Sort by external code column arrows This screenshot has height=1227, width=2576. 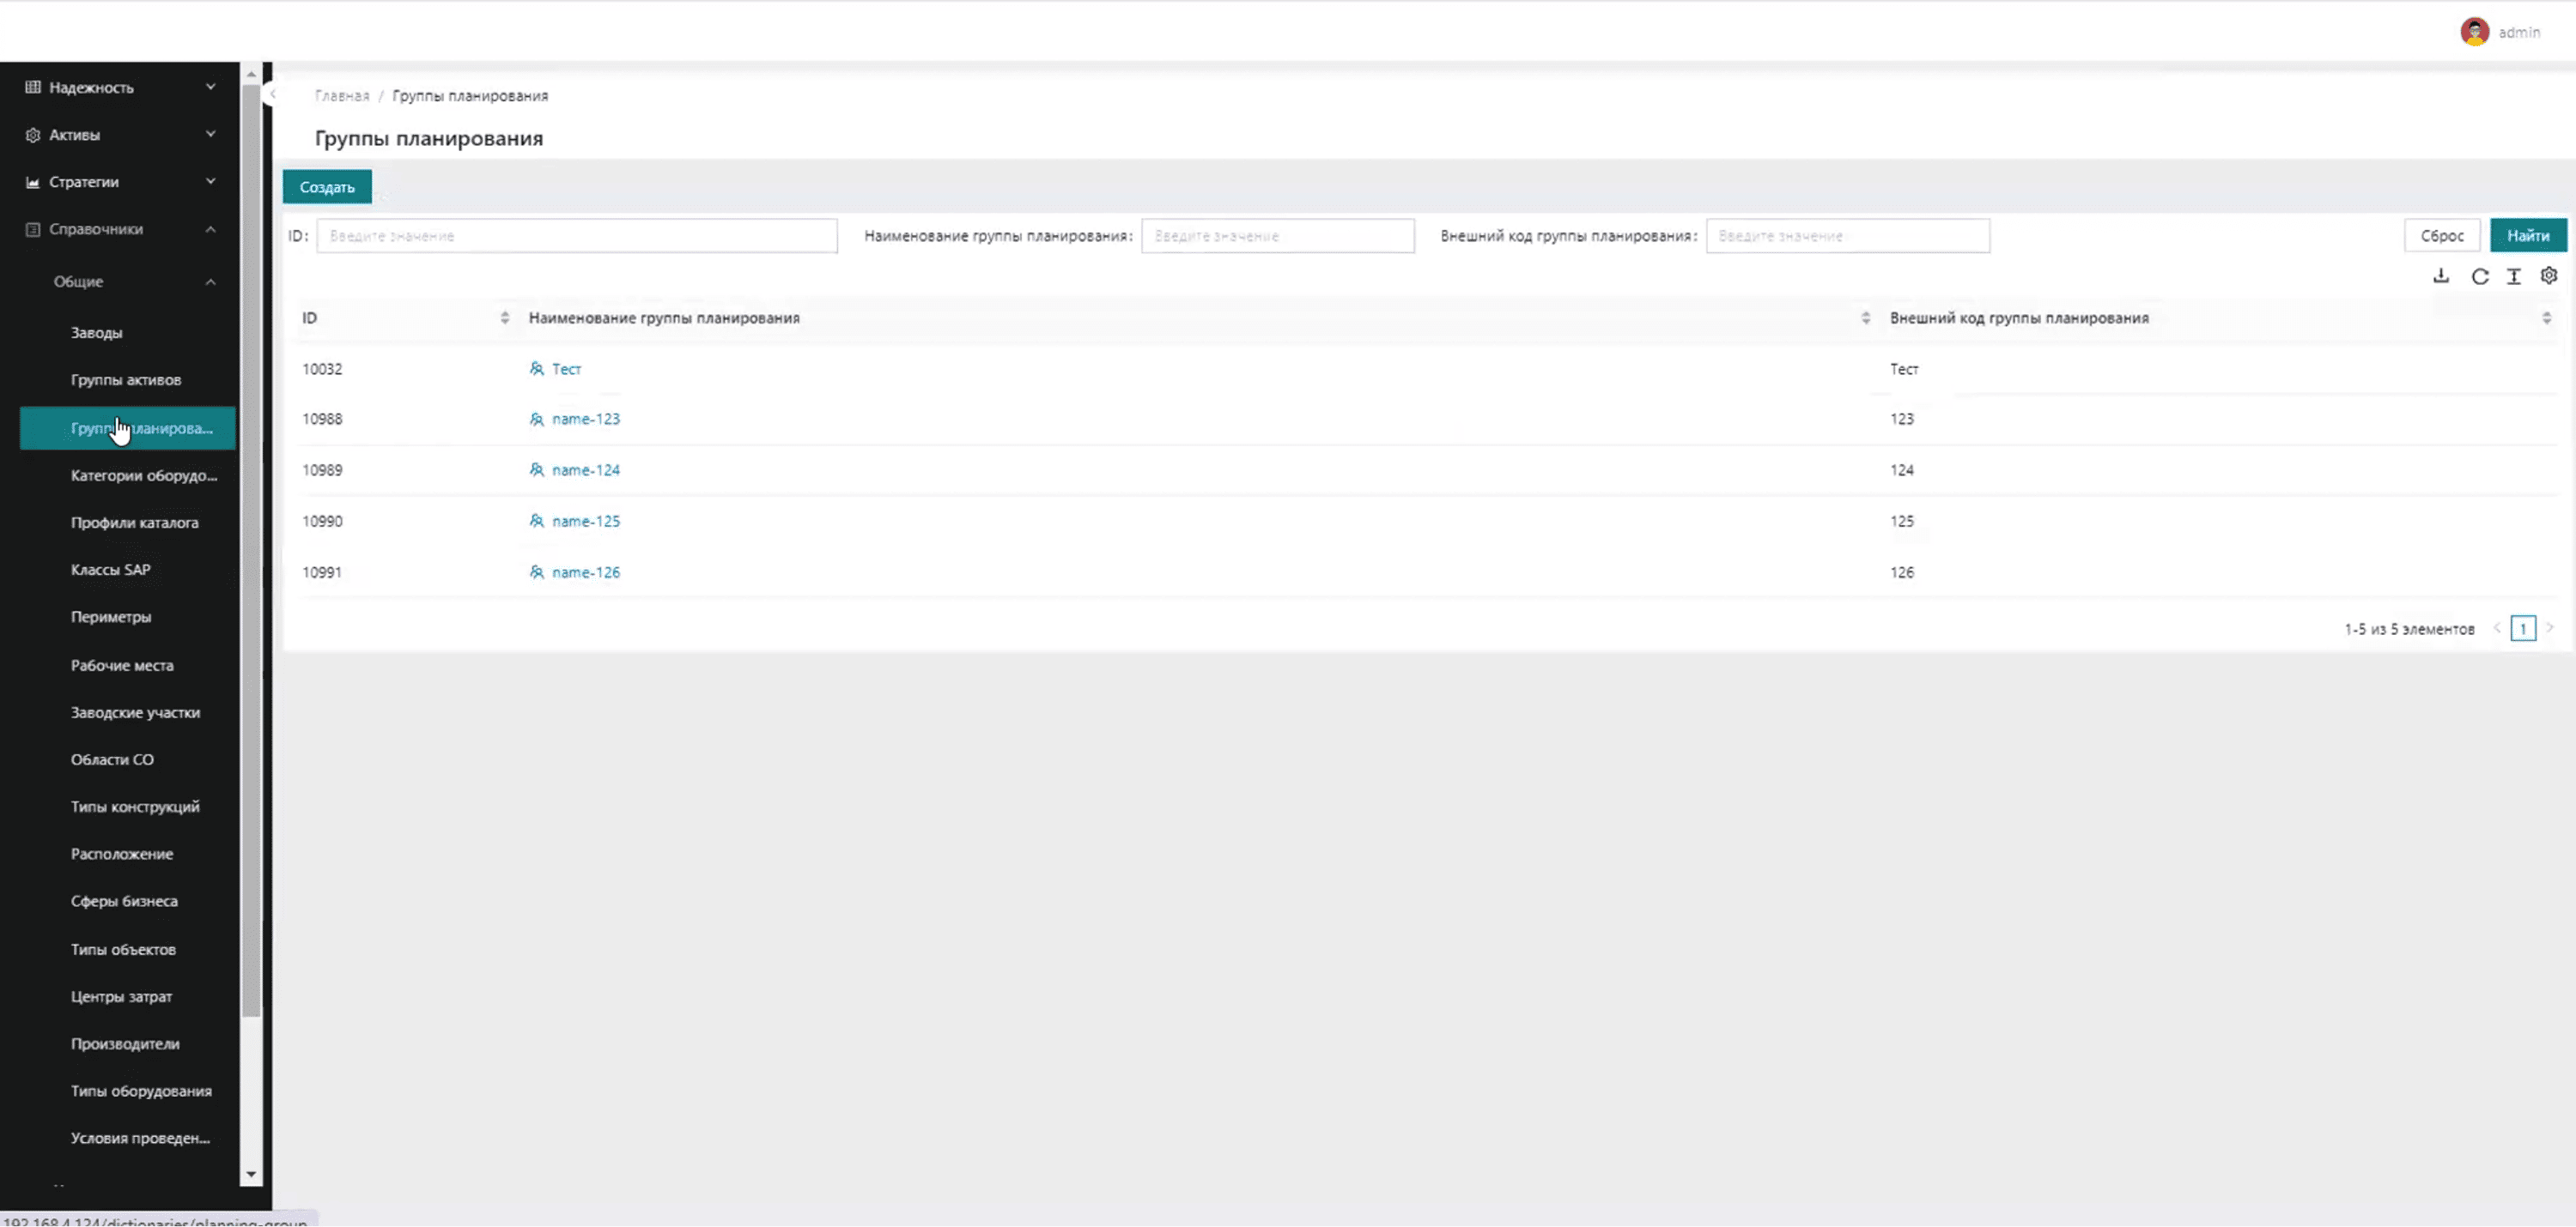(x=2546, y=317)
